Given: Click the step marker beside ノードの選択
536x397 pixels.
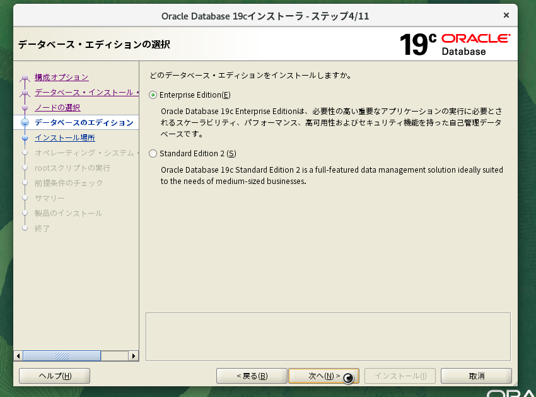Looking at the screenshot, I should [25, 108].
